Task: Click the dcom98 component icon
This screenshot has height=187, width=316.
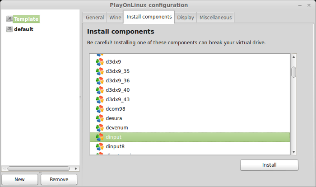Action: coord(100,109)
